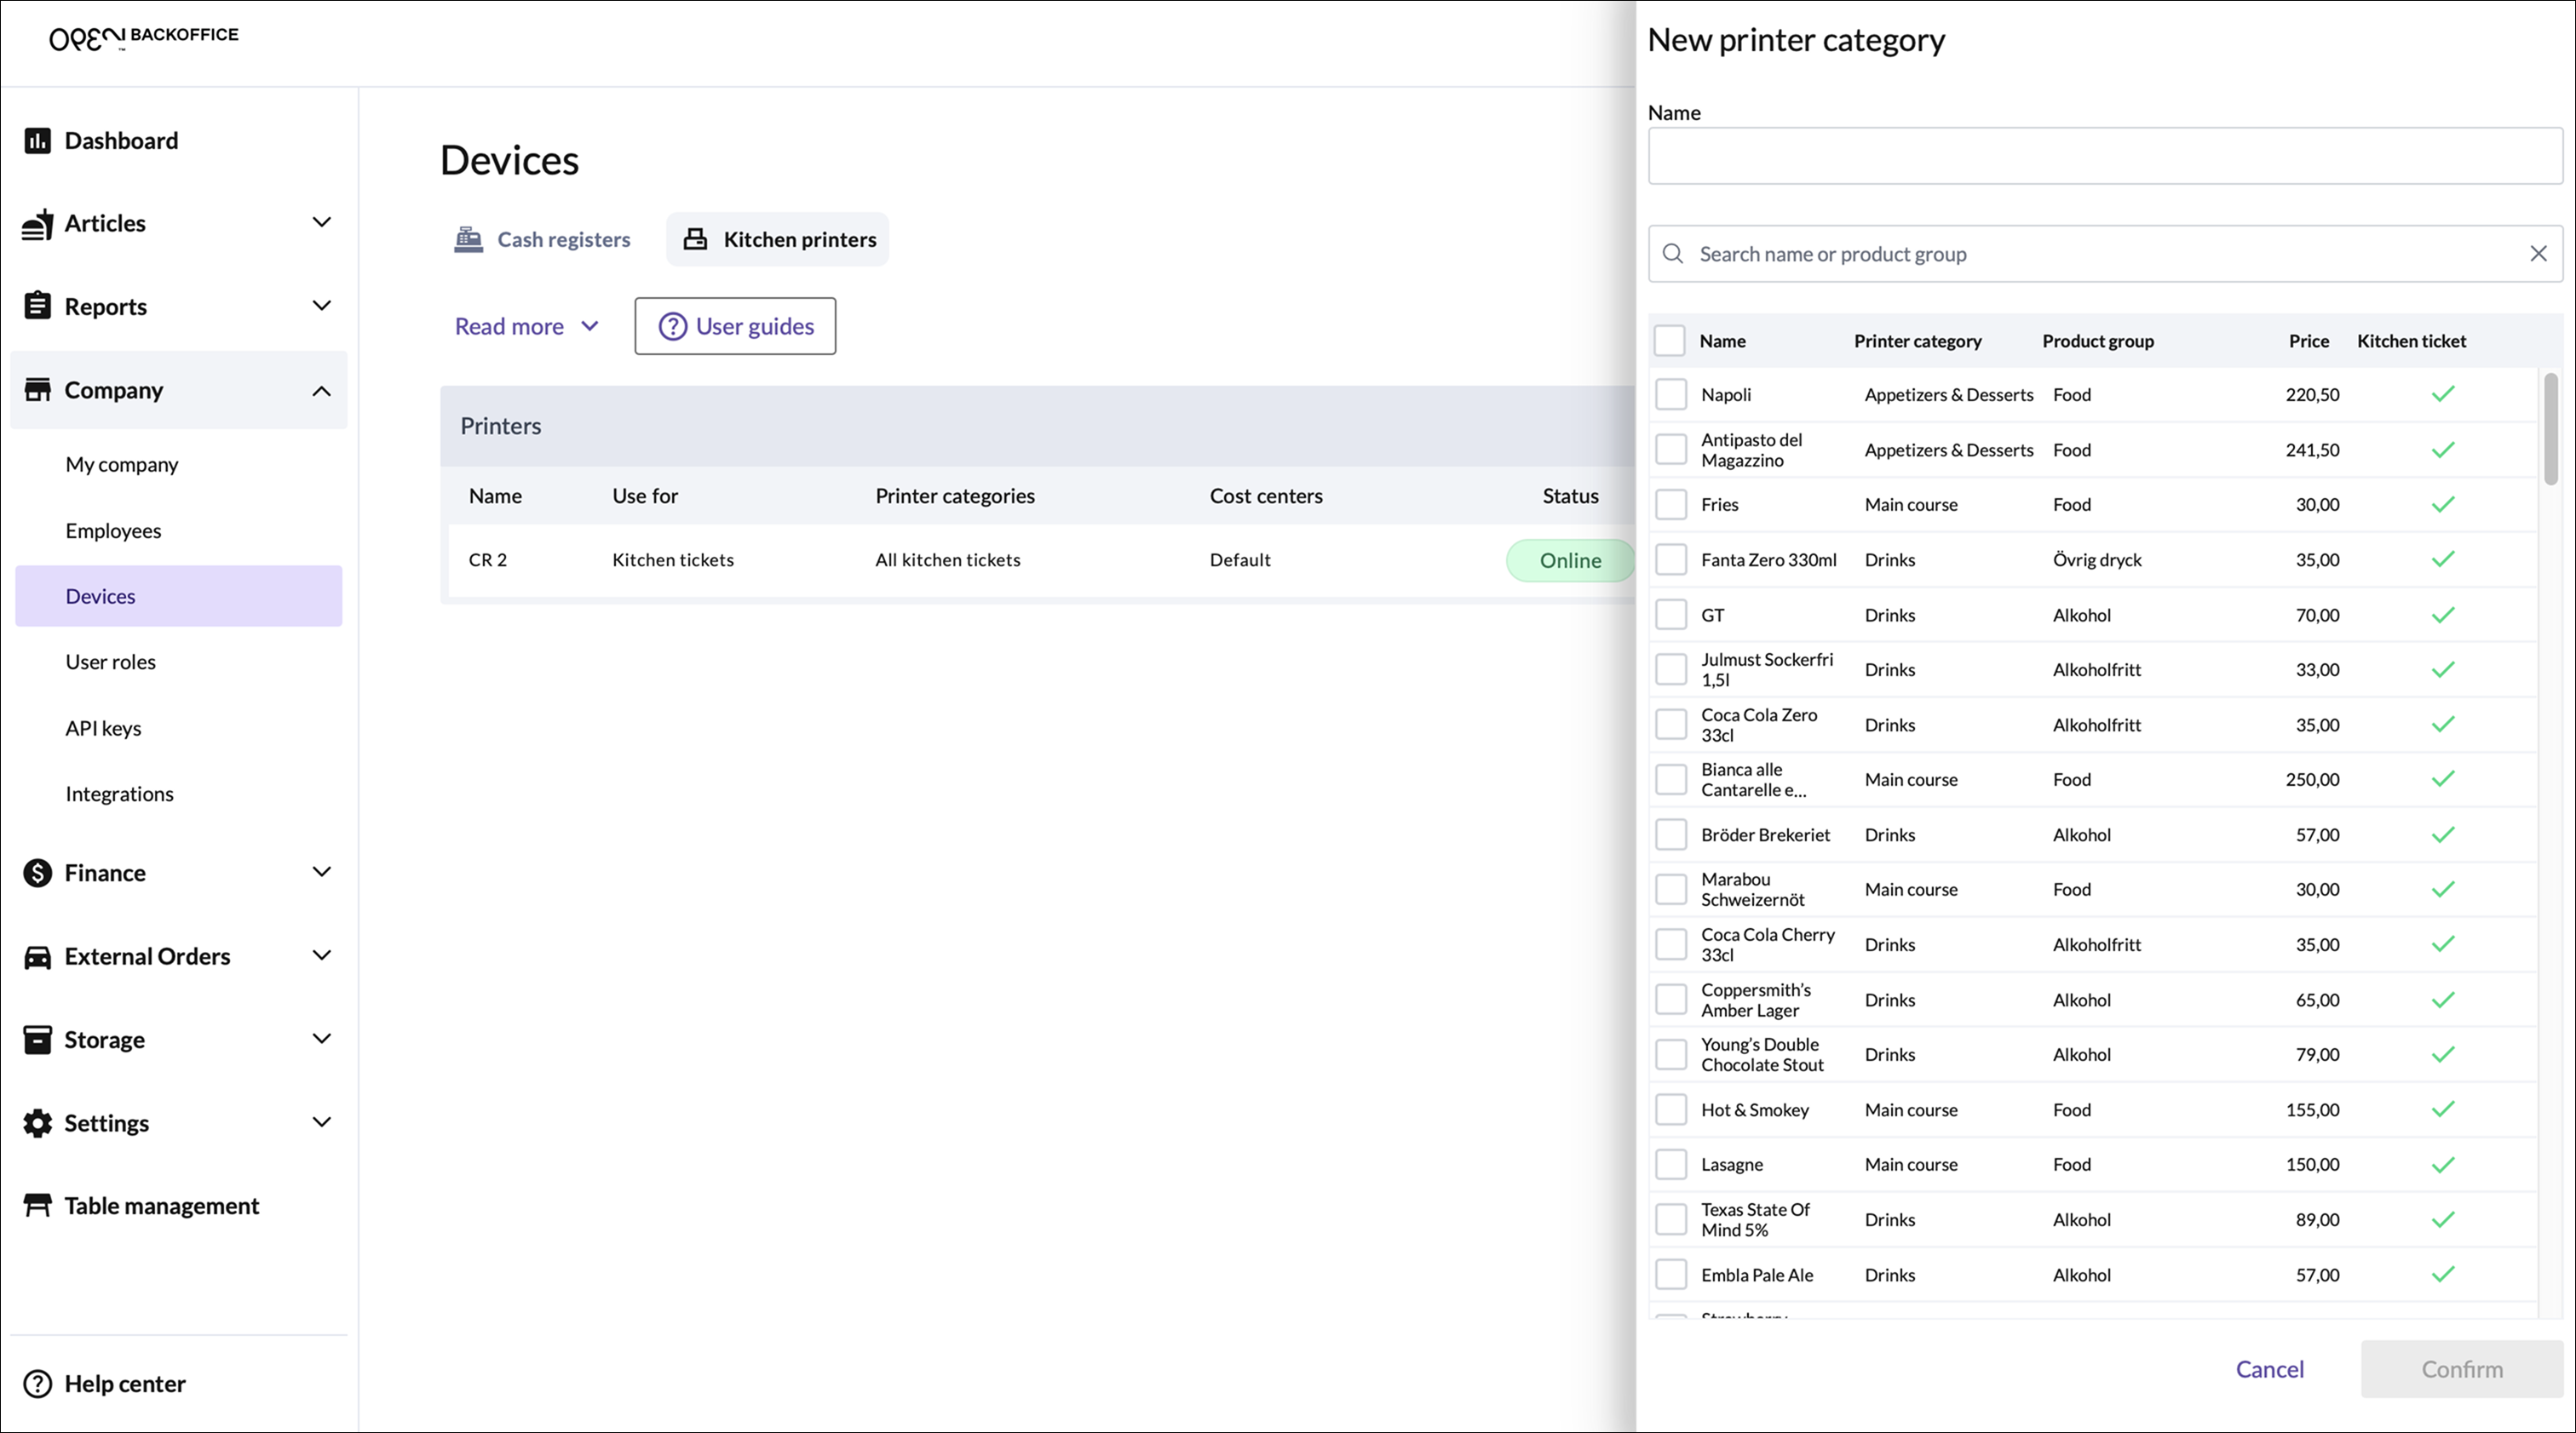The height and width of the screenshot is (1433, 2576).
Task: Click the Finance dollar icon
Action: click(37, 873)
